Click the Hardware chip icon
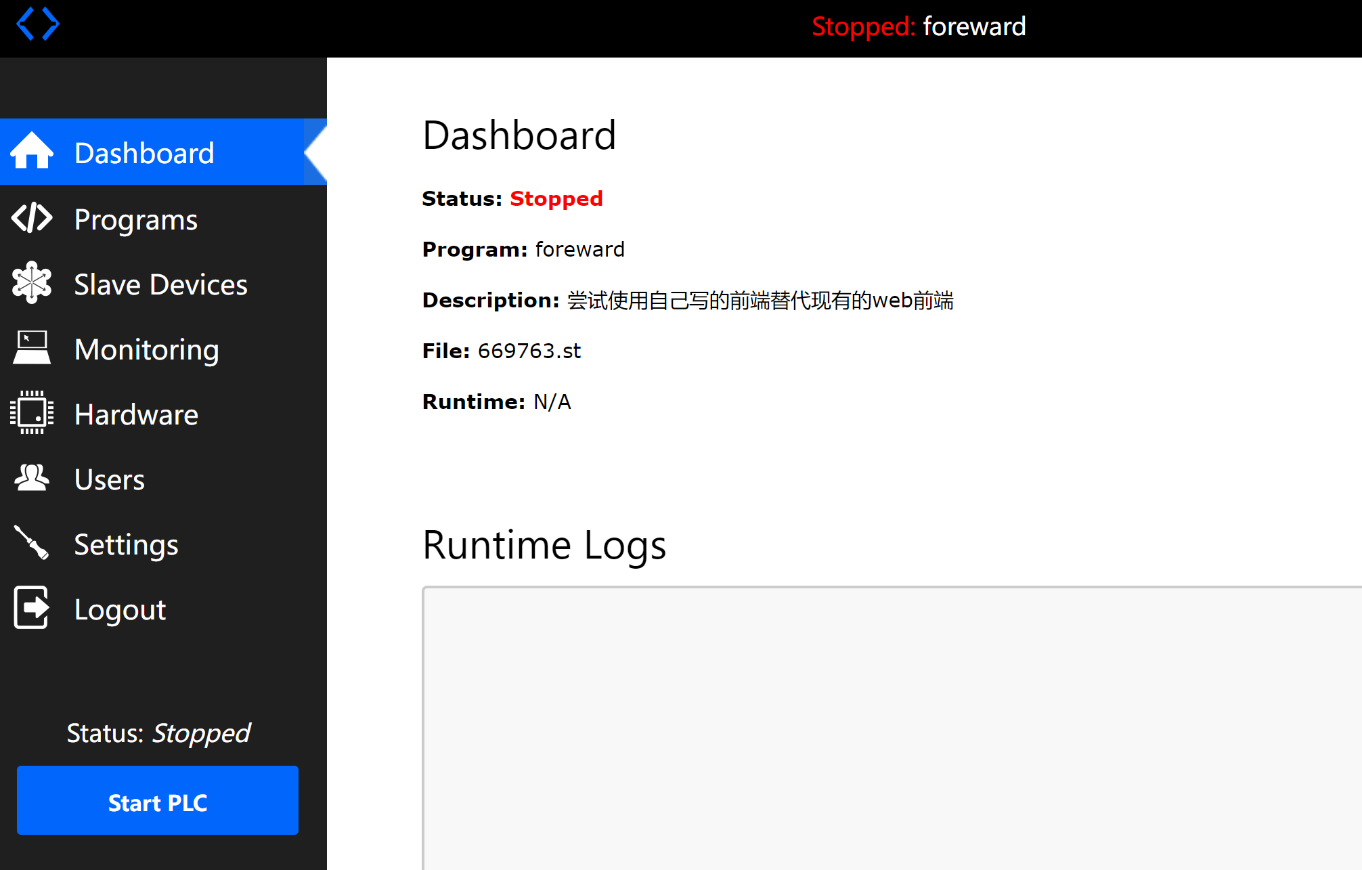This screenshot has width=1362, height=870. coord(31,412)
